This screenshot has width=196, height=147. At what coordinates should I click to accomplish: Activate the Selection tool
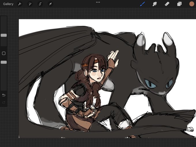point(40,4)
